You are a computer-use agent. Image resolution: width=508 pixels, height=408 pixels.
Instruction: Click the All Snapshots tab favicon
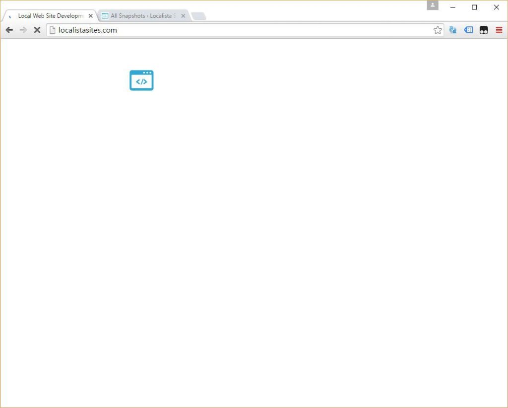point(105,16)
